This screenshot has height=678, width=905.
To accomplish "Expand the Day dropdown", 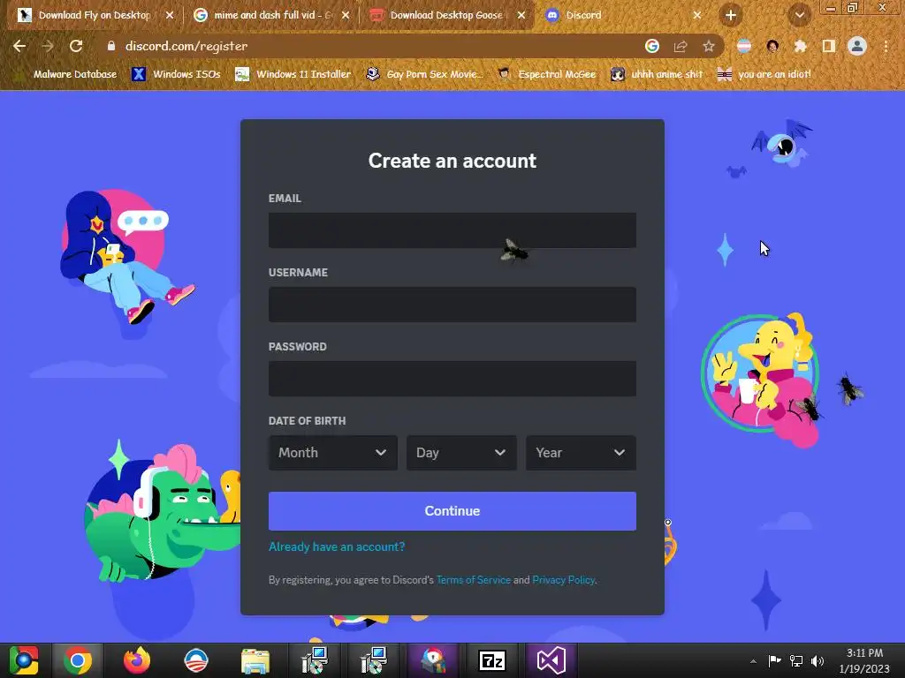I will [x=461, y=453].
